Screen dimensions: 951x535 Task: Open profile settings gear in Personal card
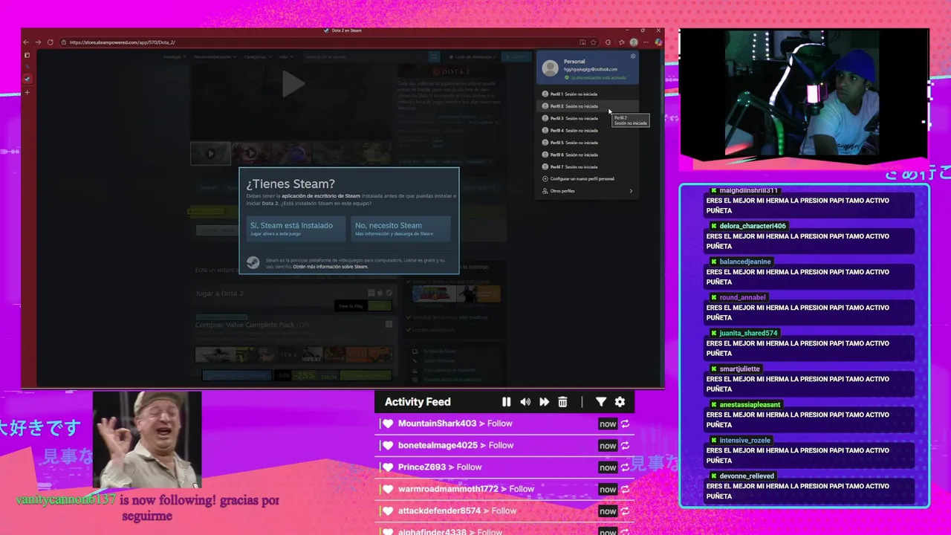click(x=633, y=56)
